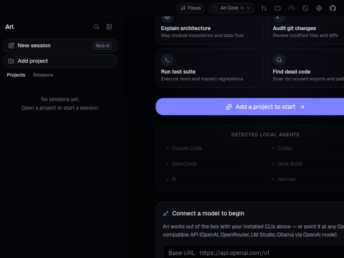Choose the Explain architecture card
Viewport: 344px width, 258px height.
pos(210,30)
